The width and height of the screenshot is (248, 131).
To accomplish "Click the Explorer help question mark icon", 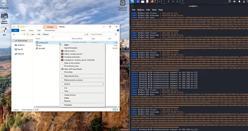I will pyautogui.click(x=118, y=30).
